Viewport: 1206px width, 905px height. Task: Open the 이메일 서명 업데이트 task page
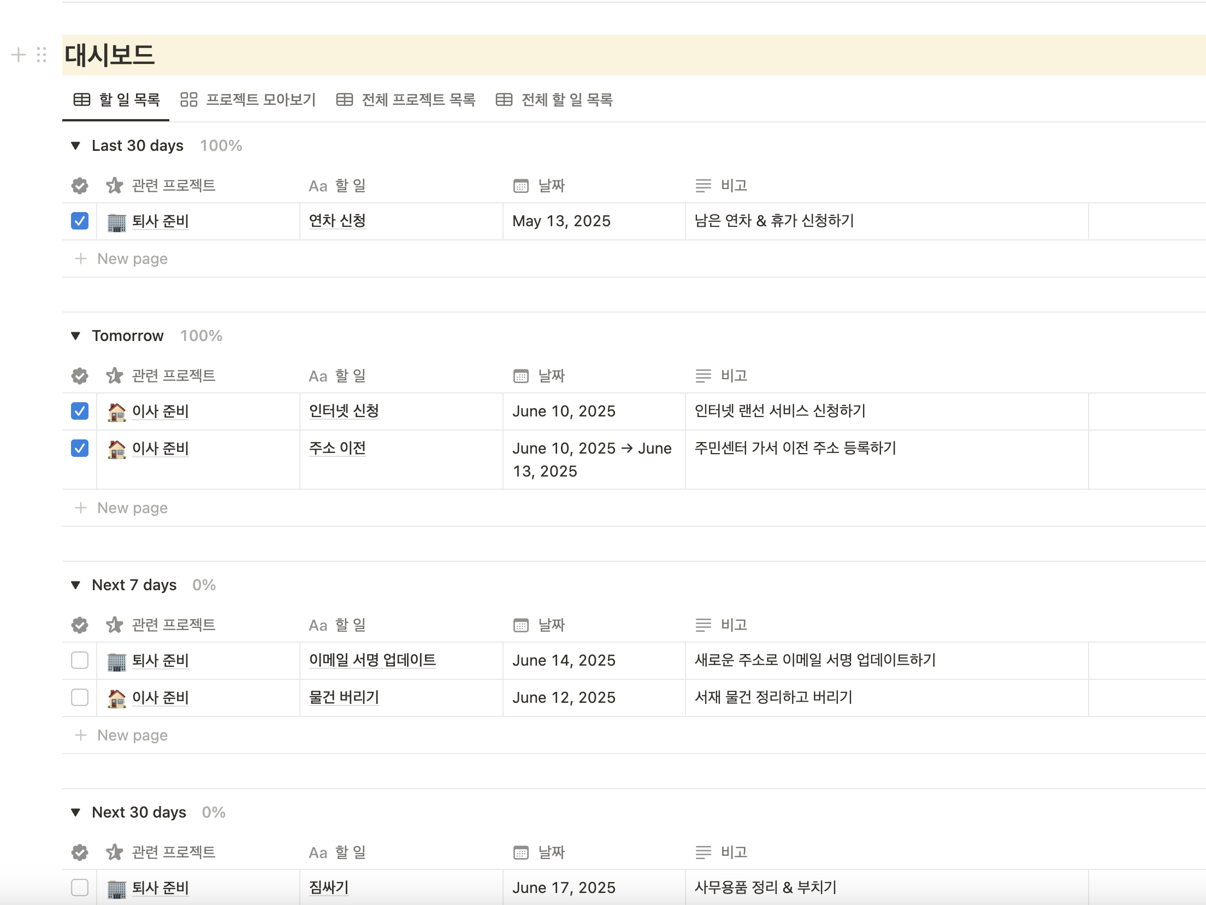(x=372, y=660)
